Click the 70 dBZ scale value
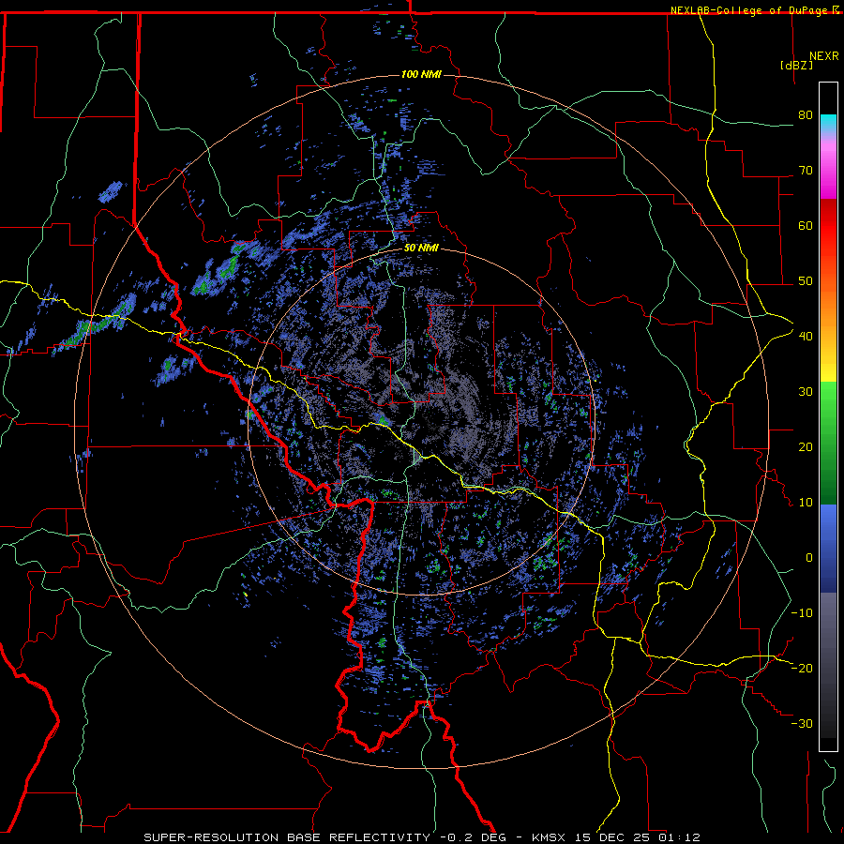This screenshot has height=844, width=844. tap(806, 171)
